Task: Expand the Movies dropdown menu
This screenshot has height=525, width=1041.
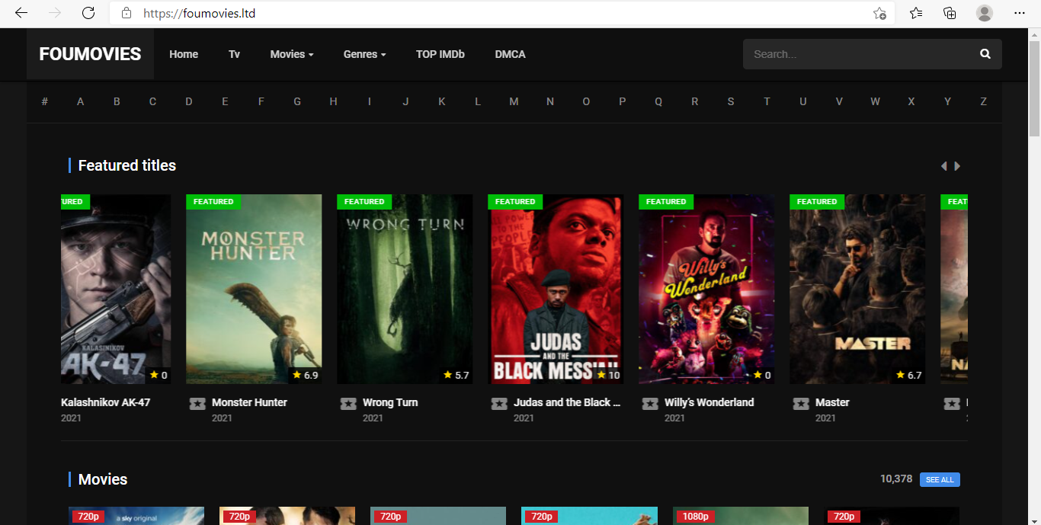Action: tap(292, 54)
